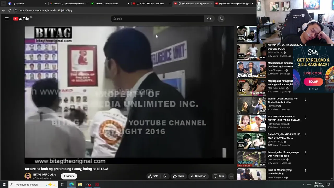Options menu for Tinder Date Killer video
The image size is (334, 188).
pyautogui.click(x=306, y=99)
